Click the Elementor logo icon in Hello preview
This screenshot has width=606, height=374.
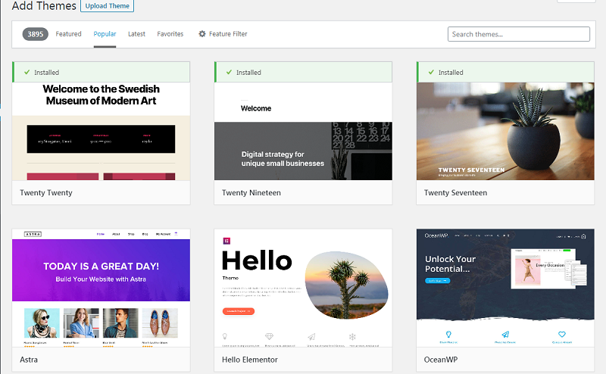(226, 241)
